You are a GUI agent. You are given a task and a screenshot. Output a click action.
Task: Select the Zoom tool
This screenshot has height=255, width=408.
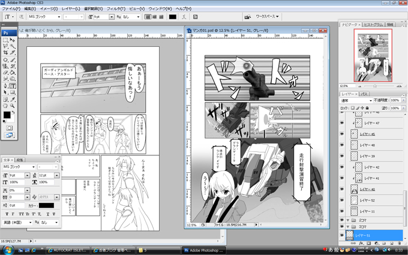point(12,106)
